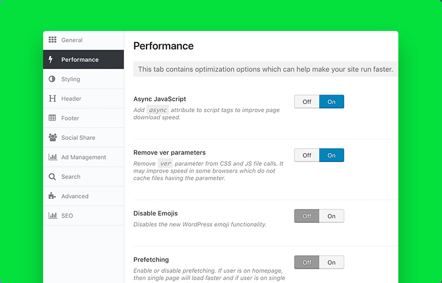The image size is (442, 283).
Task: Turn on Prefetching
Action: click(331, 263)
